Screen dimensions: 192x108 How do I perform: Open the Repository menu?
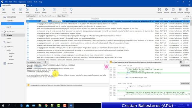tap(22, 2)
